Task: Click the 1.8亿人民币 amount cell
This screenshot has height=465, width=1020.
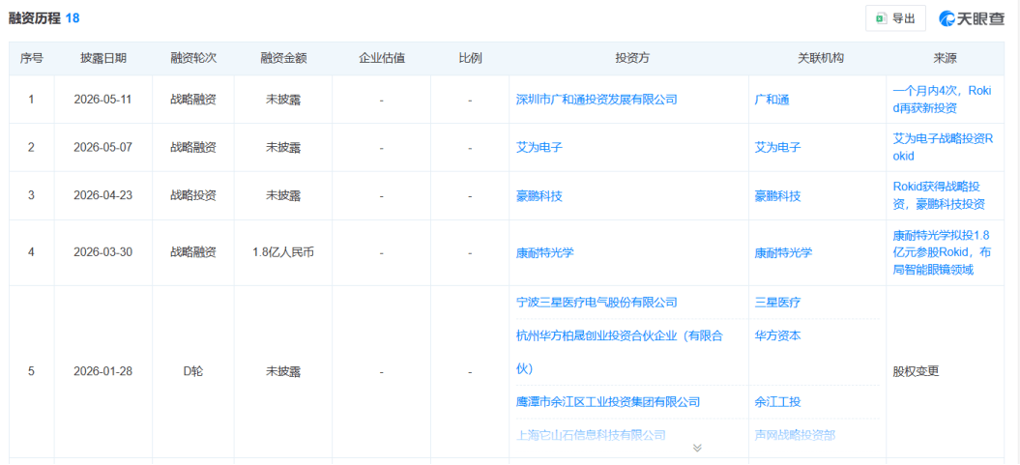Action: (x=283, y=252)
